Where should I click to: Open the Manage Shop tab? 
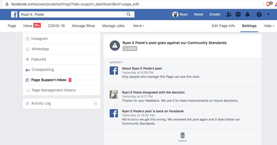pos(83,26)
